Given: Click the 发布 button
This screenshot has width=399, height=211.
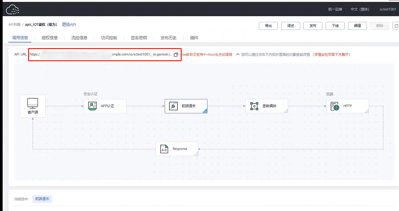Looking at the screenshot, I should click(313, 26).
